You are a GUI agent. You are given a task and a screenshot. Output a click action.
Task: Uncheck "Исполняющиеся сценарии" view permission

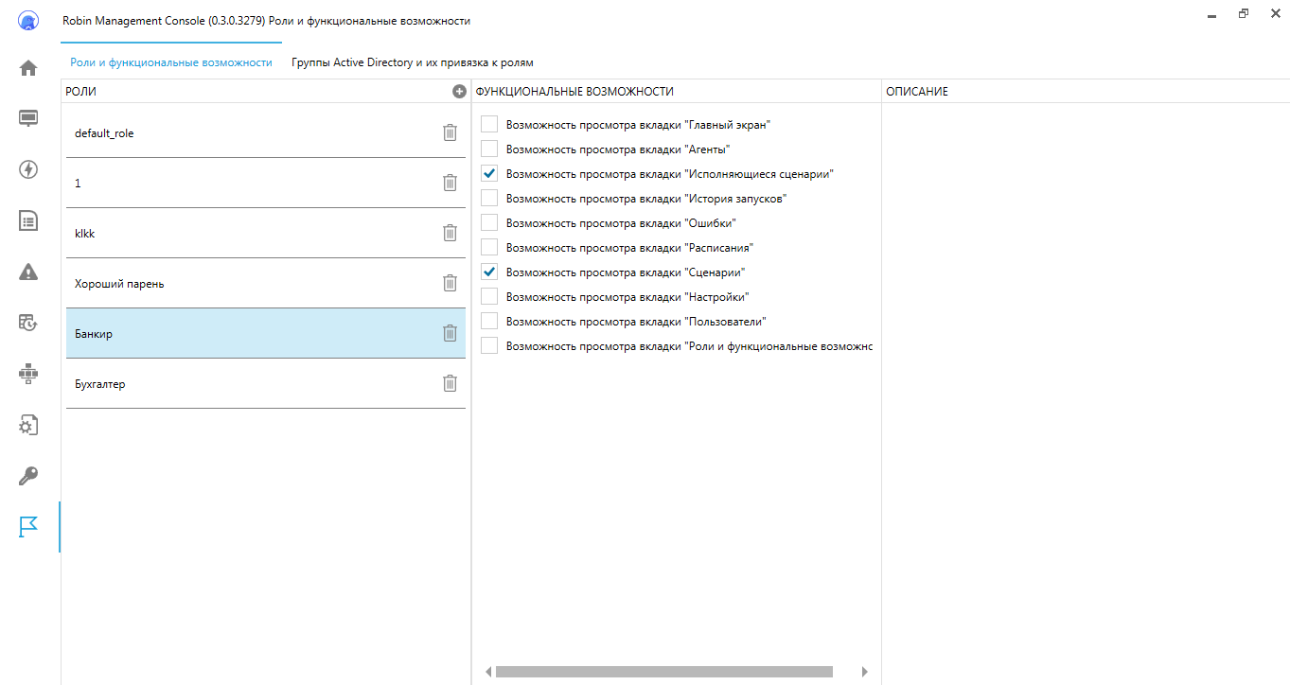tap(489, 173)
